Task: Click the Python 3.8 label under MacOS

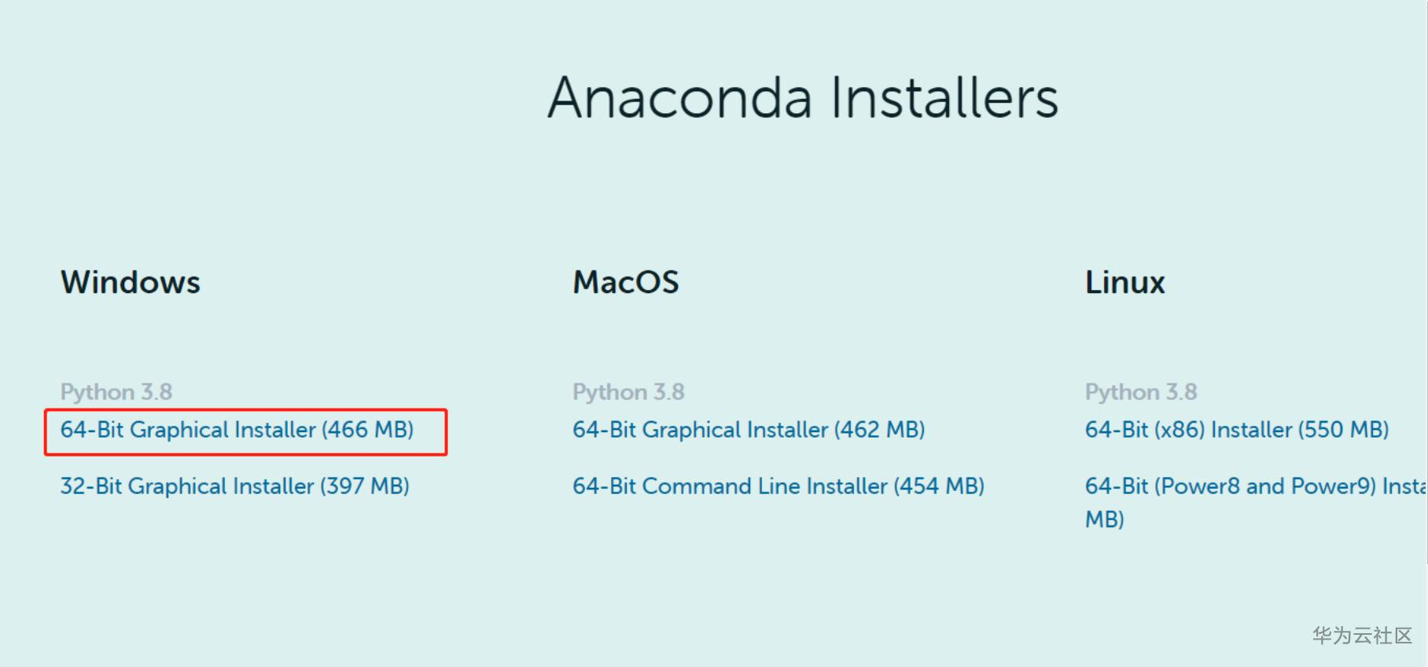Action: [628, 392]
